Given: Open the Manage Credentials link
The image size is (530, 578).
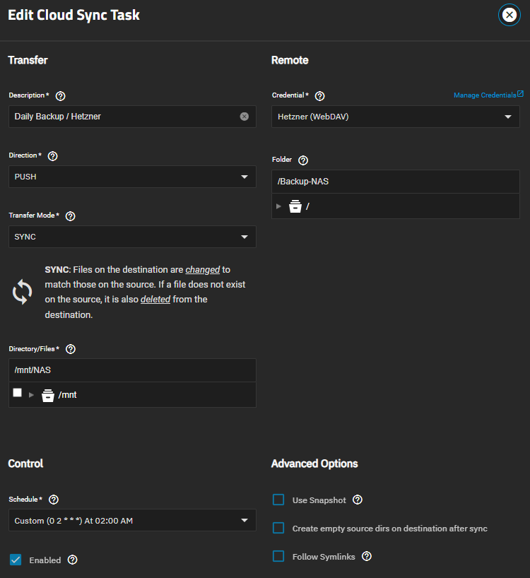Looking at the screenshot, I should pos(488,95).
